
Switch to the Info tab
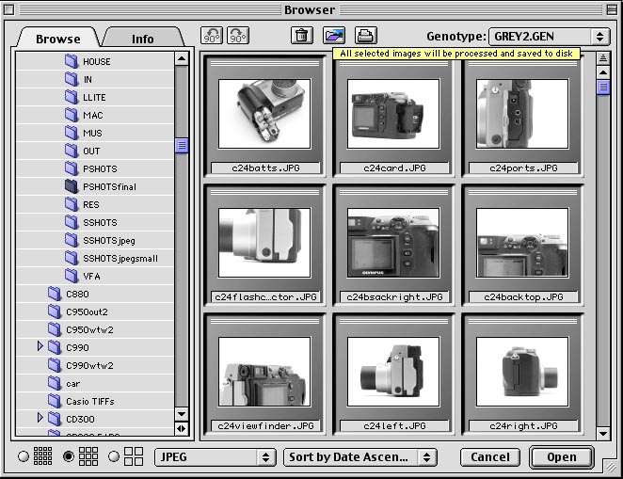point(142,39)
